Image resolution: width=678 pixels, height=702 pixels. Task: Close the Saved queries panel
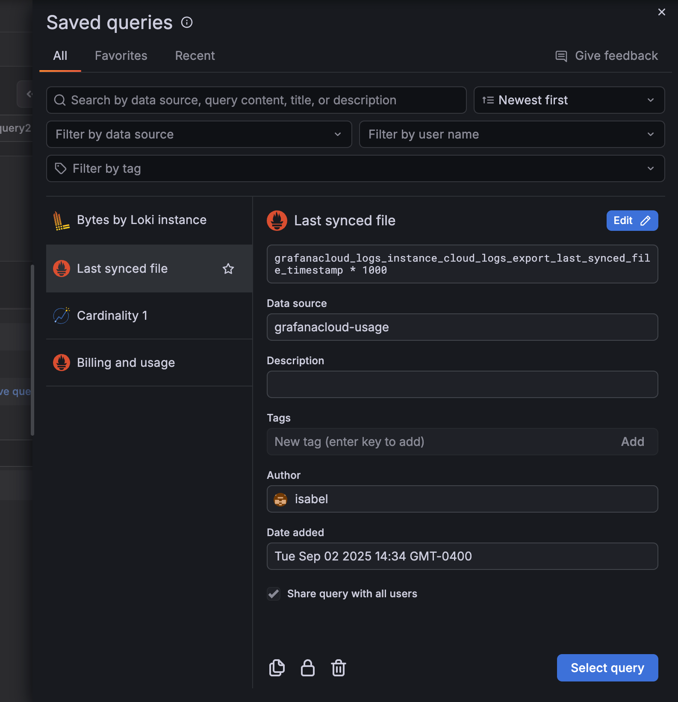661,12
